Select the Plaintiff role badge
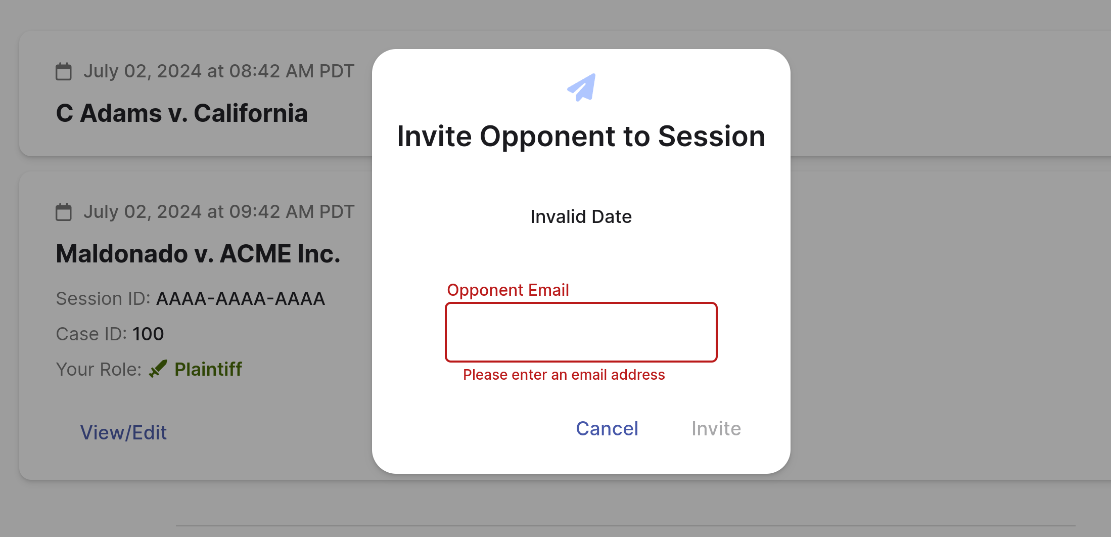Screen dimensions: 1111x537 [208, 369]
